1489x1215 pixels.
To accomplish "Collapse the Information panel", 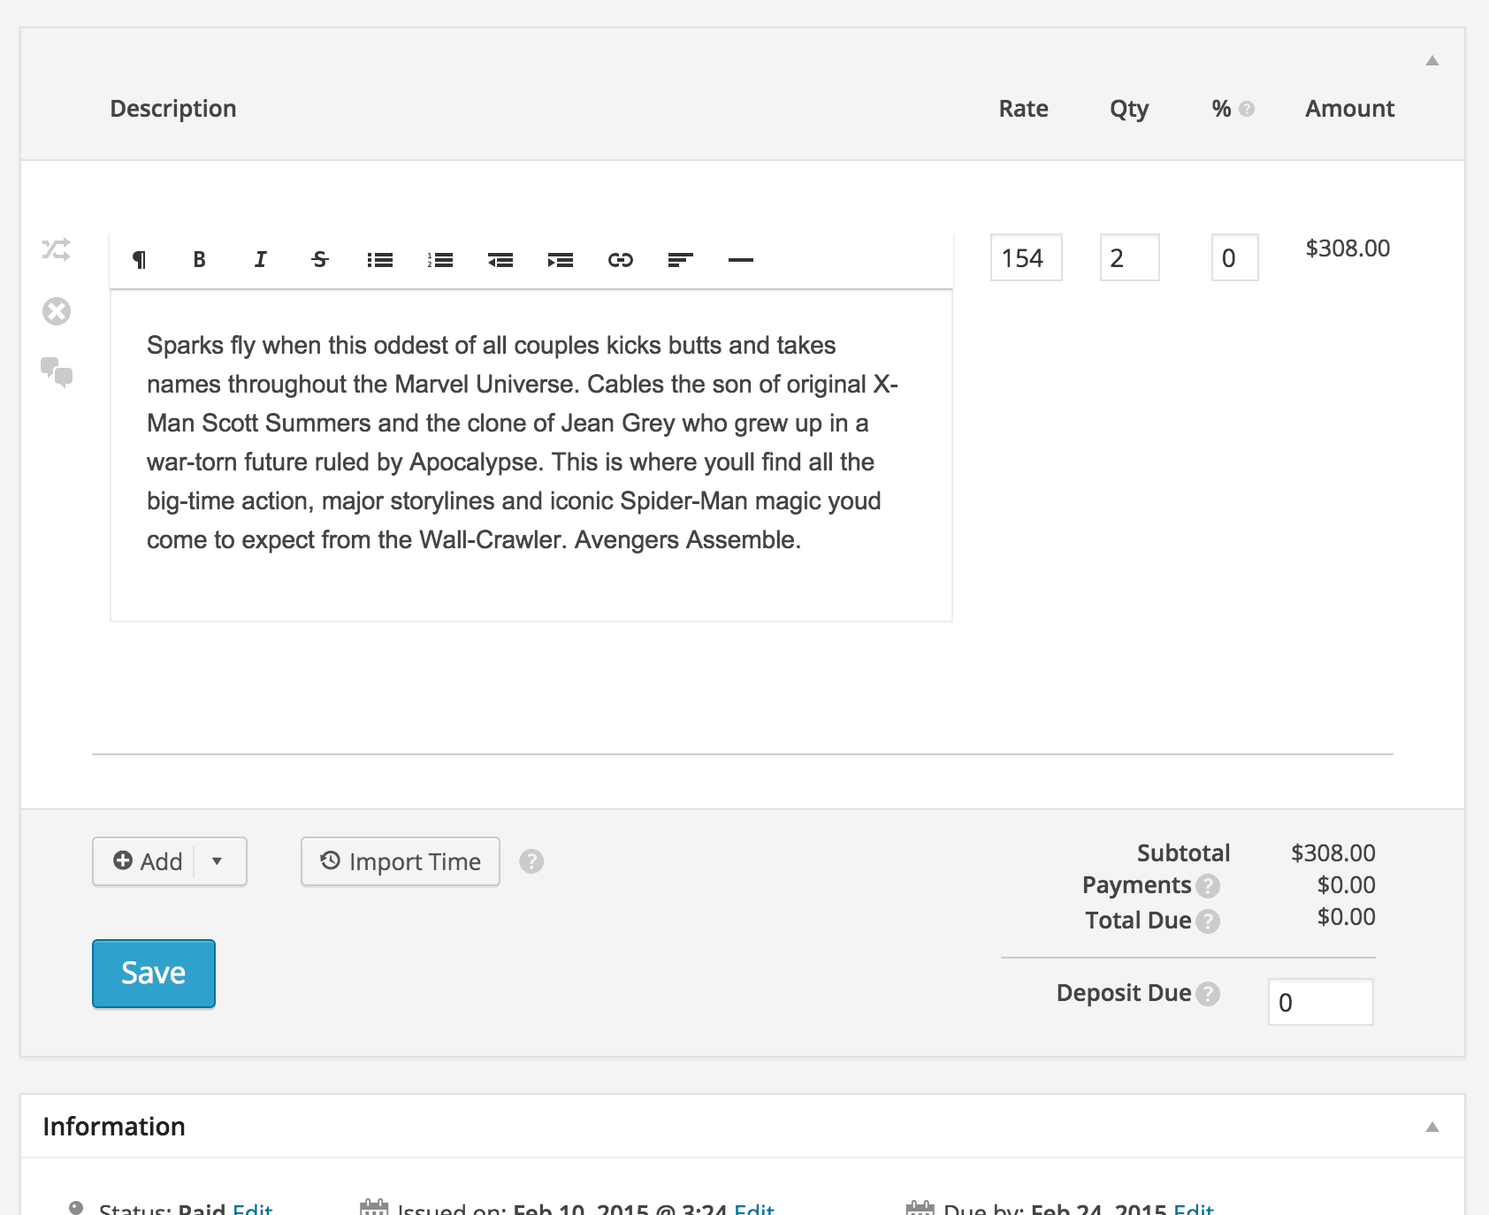I will tap(1432, 1127).
